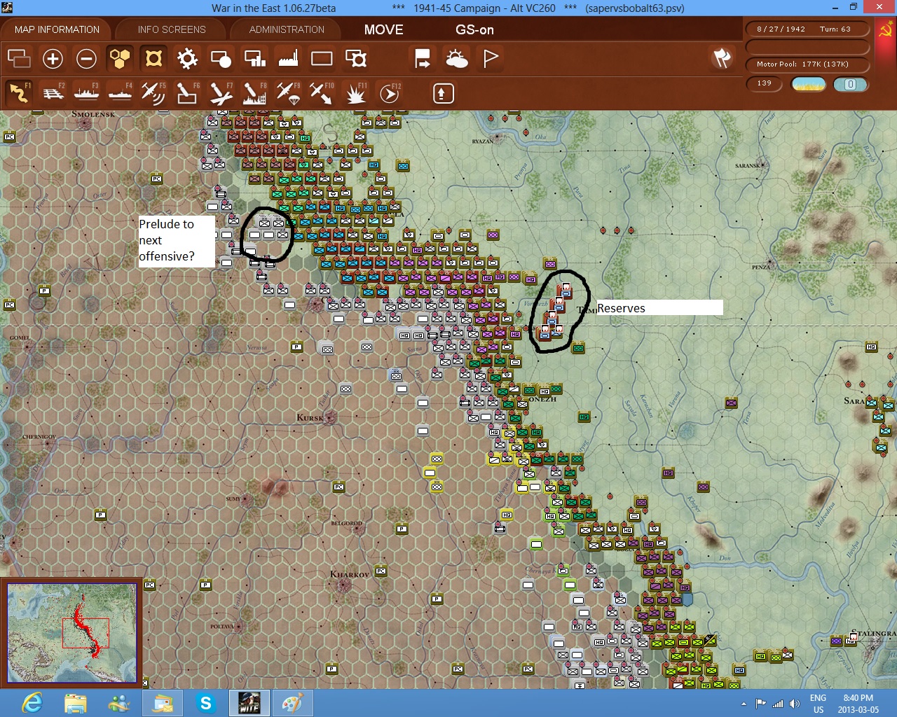
Task: Zoom in with the plus icon
Action: click(53, 58)
